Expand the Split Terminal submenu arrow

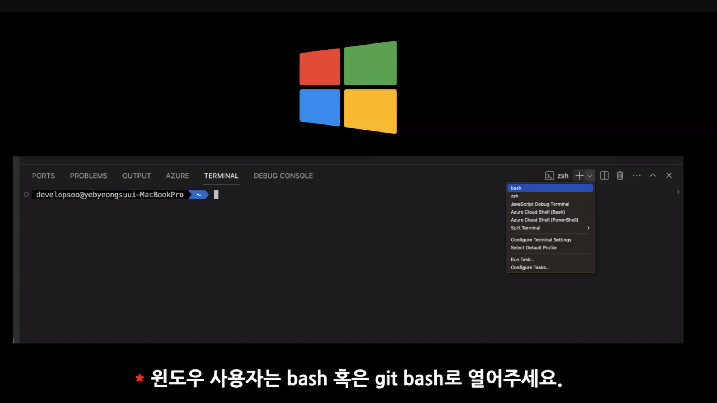(588, 228)
